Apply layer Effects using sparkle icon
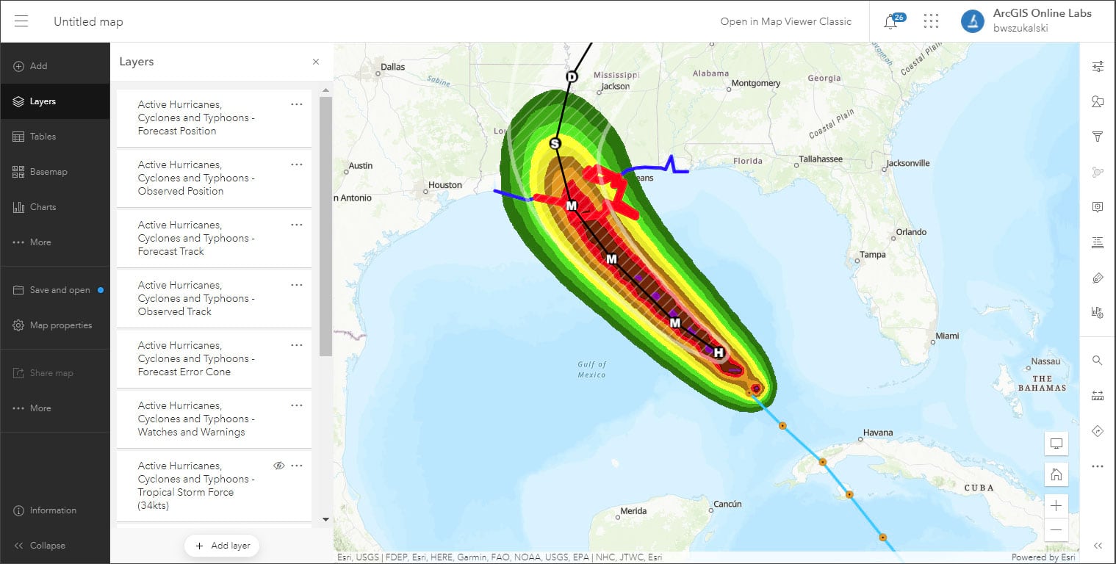The width and height of the screenshot is (1116, 564). click(1097, 171)
